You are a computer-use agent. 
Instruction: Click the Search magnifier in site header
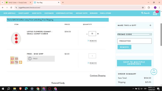coord(142,13)
